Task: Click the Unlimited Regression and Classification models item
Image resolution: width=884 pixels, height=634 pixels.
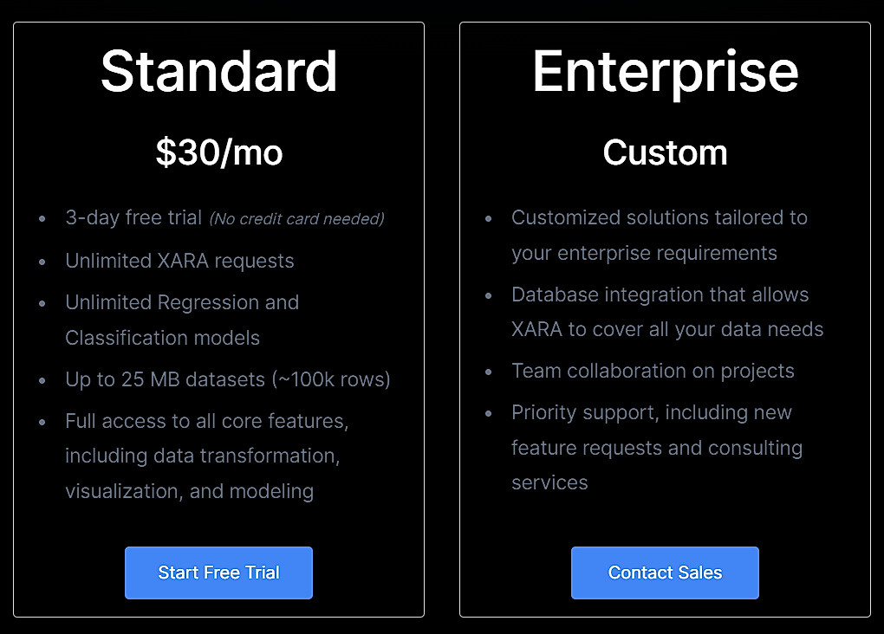Action: [182, 320]
